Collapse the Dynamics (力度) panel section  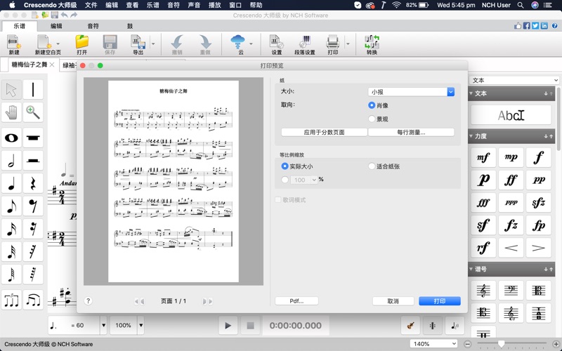472,136
